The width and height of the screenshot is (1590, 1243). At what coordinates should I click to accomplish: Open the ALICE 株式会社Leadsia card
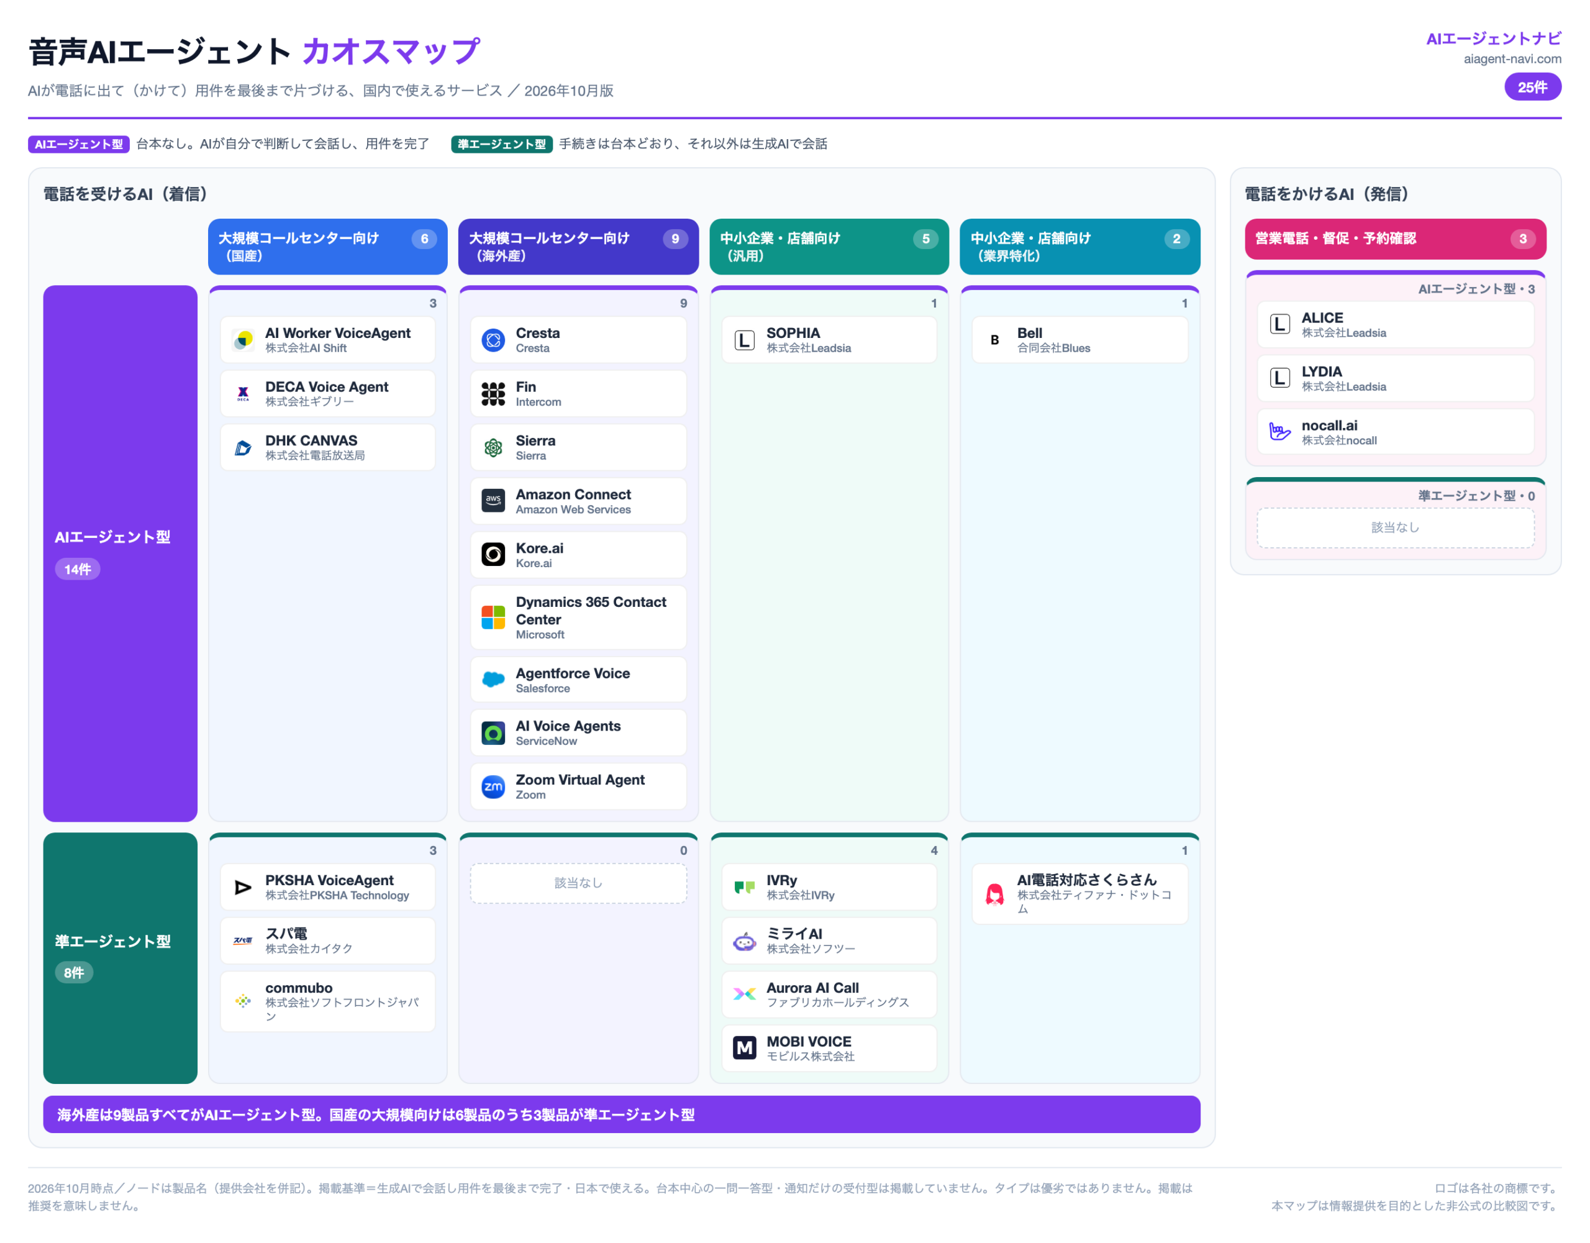[1396, 325]
